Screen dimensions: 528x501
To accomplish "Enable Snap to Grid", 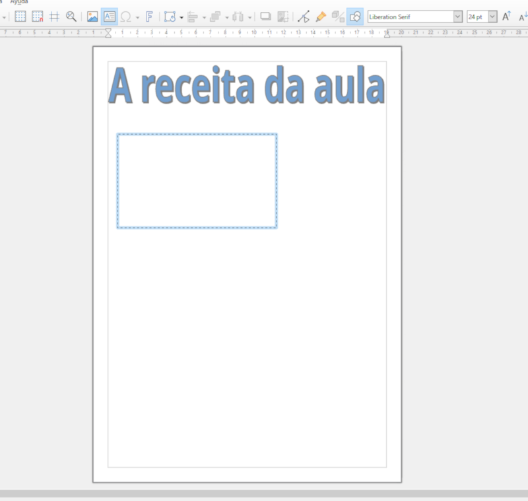I will (38, 17).
